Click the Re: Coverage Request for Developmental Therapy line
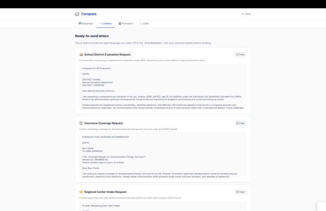 click(x=114, y=157)
